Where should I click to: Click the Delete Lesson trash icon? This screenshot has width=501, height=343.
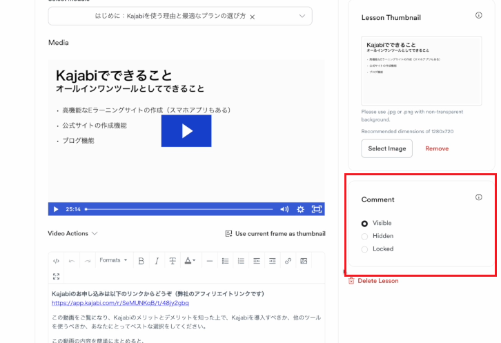351,281
